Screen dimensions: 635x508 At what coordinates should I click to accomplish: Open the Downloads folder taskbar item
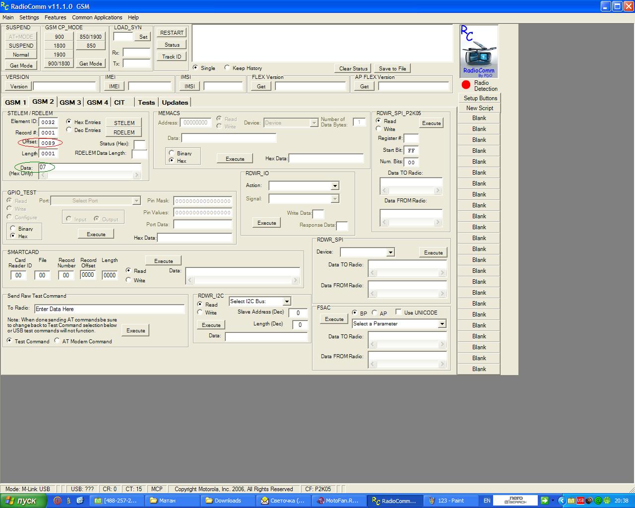(x=228, y=501)
